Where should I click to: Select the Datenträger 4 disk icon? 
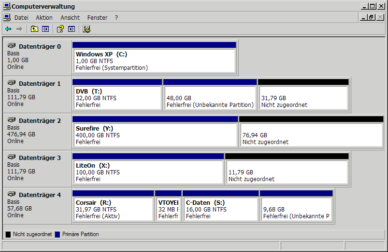pos(12,194)
